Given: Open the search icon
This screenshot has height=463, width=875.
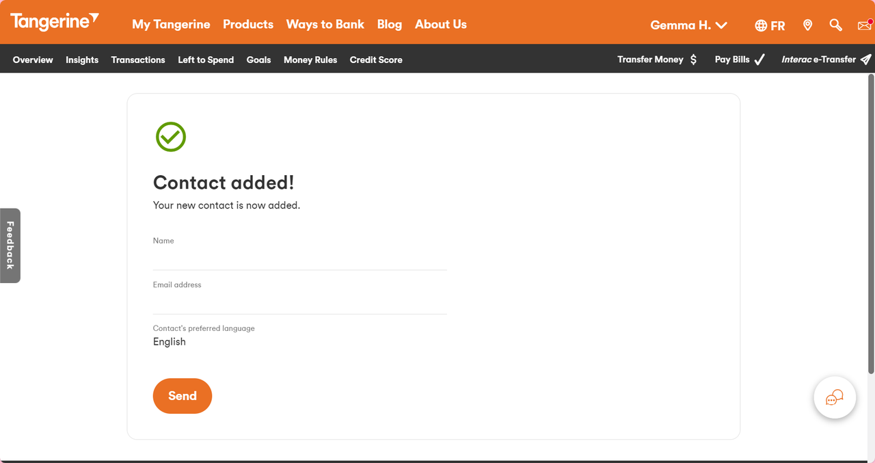Looking at the screenshot, I should point(835,25).
